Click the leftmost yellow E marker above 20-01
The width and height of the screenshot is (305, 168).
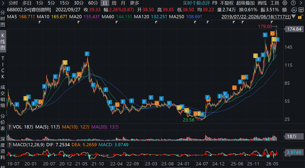pyautogui.click(x=26, y=98)
